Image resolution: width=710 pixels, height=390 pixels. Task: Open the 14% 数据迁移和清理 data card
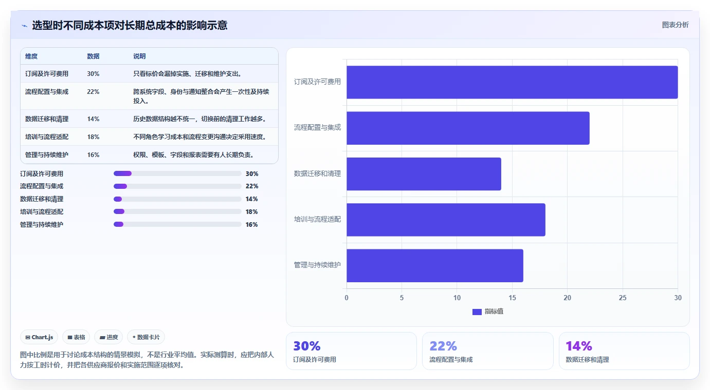(x=624, y=351)
